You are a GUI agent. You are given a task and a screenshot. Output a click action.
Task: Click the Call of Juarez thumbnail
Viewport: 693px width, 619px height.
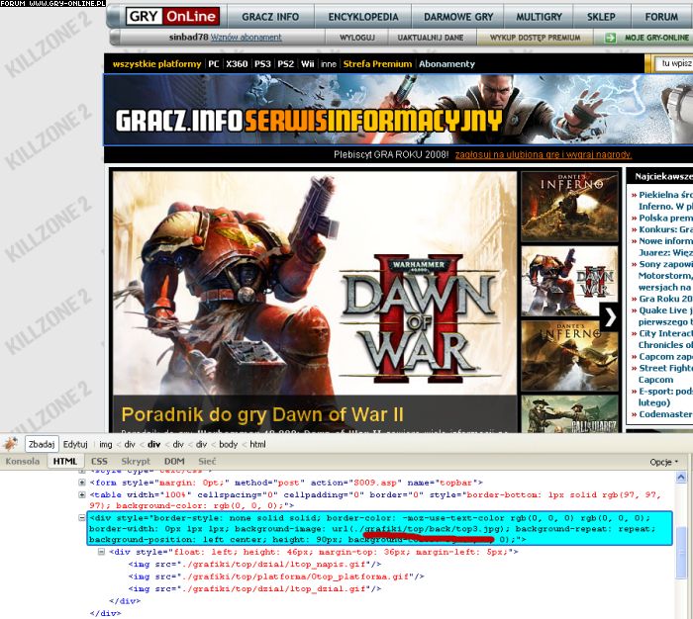pyautogui.click(x=569, y=413)
